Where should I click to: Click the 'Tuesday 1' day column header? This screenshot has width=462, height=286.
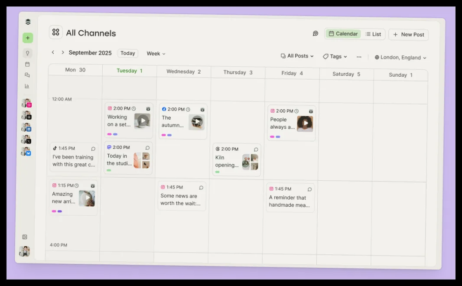[x=129, y=71]
